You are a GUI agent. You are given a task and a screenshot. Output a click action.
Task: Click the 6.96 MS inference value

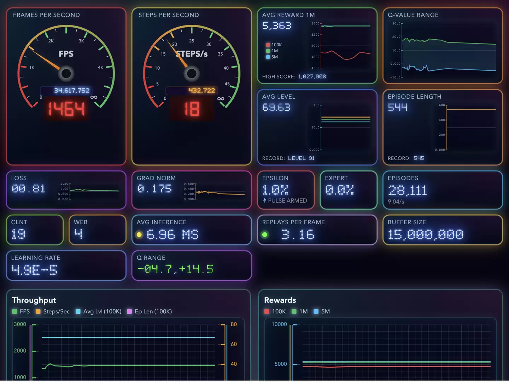tap(172, 235)
